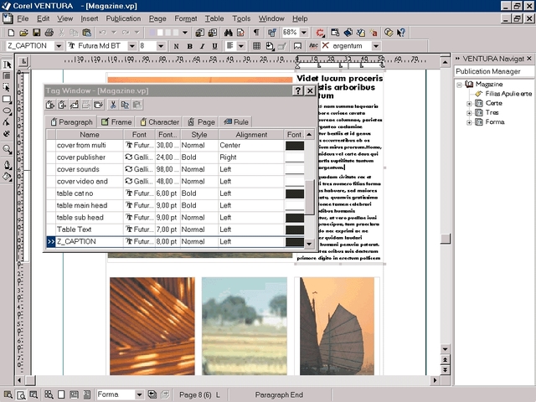Viewport: 536px width, 402px height.
Task: Toggle Normal text style N button
Action: pos(177,46)
